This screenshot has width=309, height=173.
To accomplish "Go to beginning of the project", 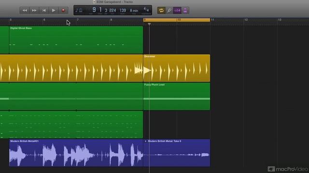I will (44, 11).
